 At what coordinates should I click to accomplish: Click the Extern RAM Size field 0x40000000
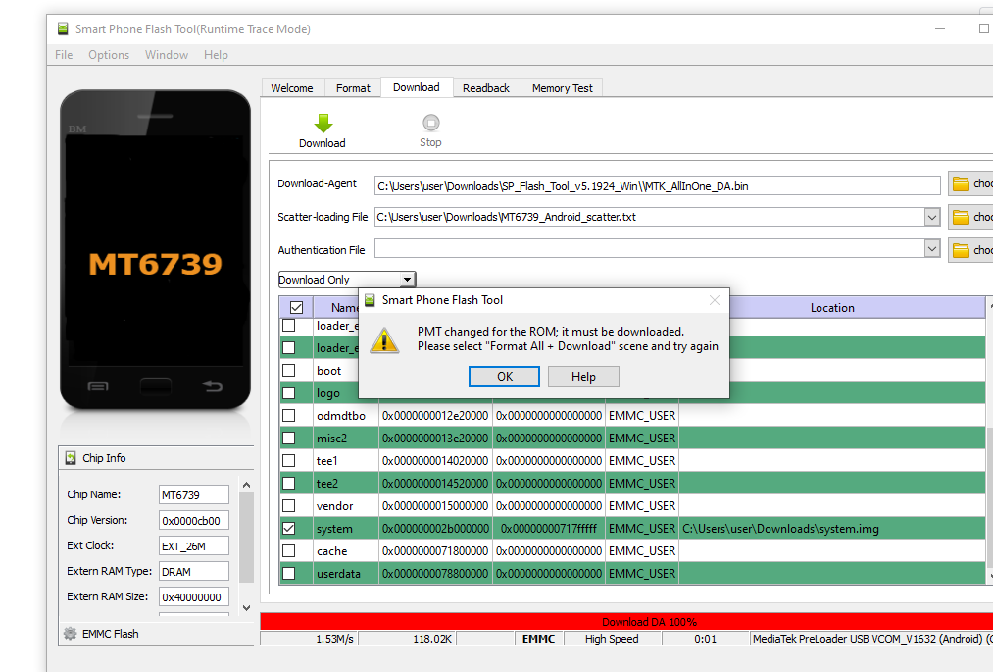(194, 597)
